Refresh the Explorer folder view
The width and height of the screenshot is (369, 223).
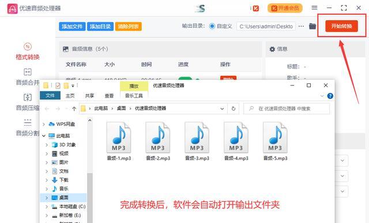tap(234, 109)
